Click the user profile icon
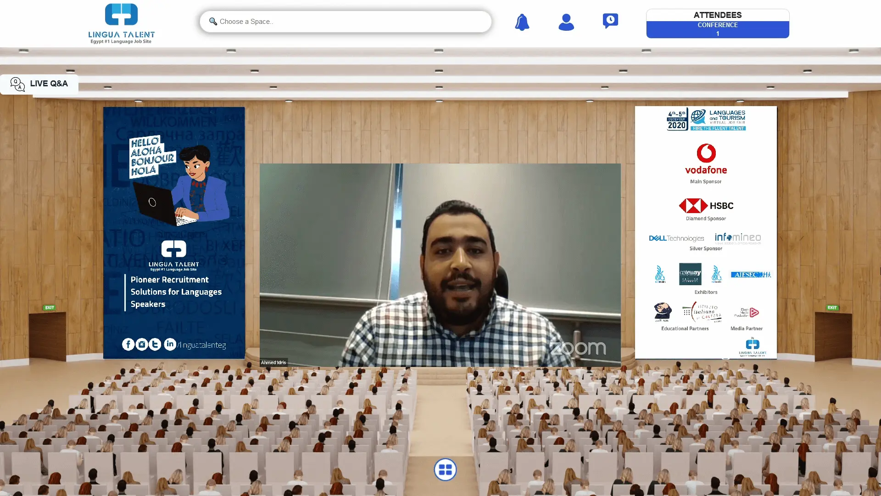 (x=566, y=21)
